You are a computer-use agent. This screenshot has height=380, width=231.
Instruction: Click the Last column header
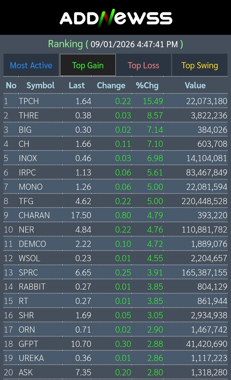(x=77, y=85)
